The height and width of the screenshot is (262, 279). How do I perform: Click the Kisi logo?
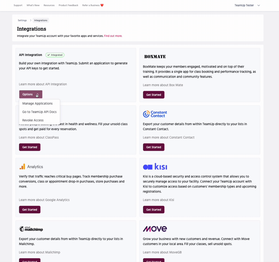pyautogui.click(x=155, y=167)
